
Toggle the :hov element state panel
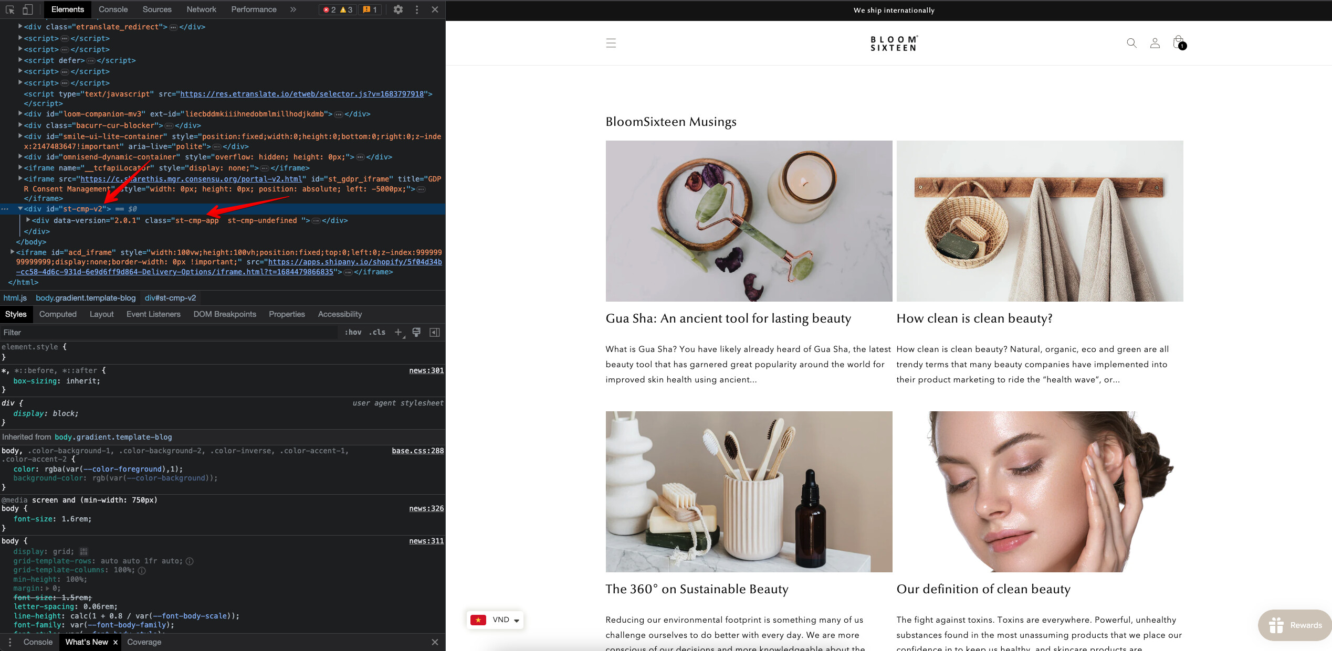353,332
